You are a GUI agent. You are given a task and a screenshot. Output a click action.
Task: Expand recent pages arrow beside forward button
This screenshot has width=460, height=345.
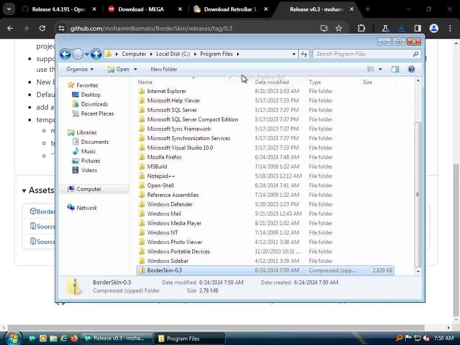[x=87, y=54]
